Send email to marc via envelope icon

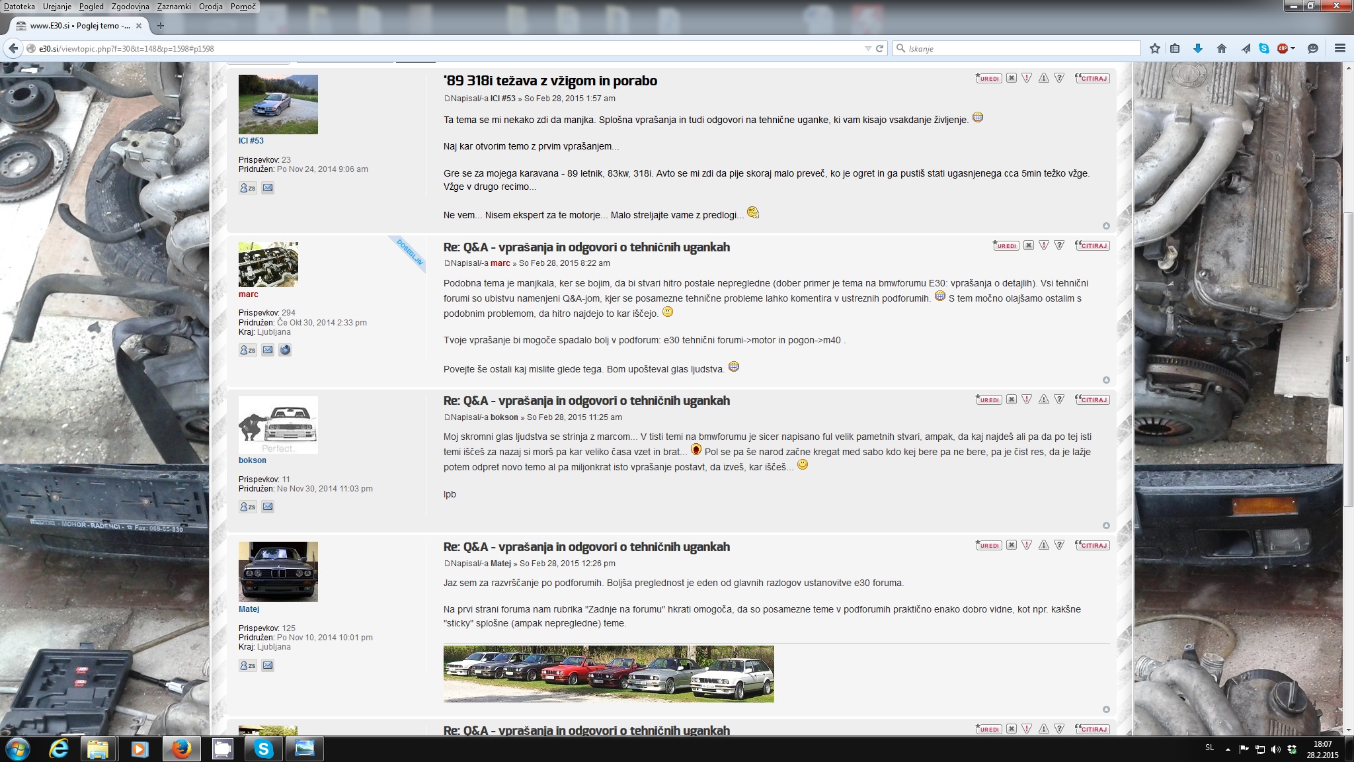click(268, 350)
